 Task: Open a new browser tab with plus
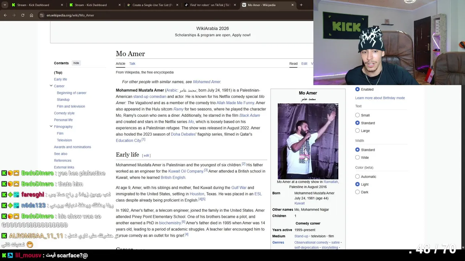coord(301,5)
